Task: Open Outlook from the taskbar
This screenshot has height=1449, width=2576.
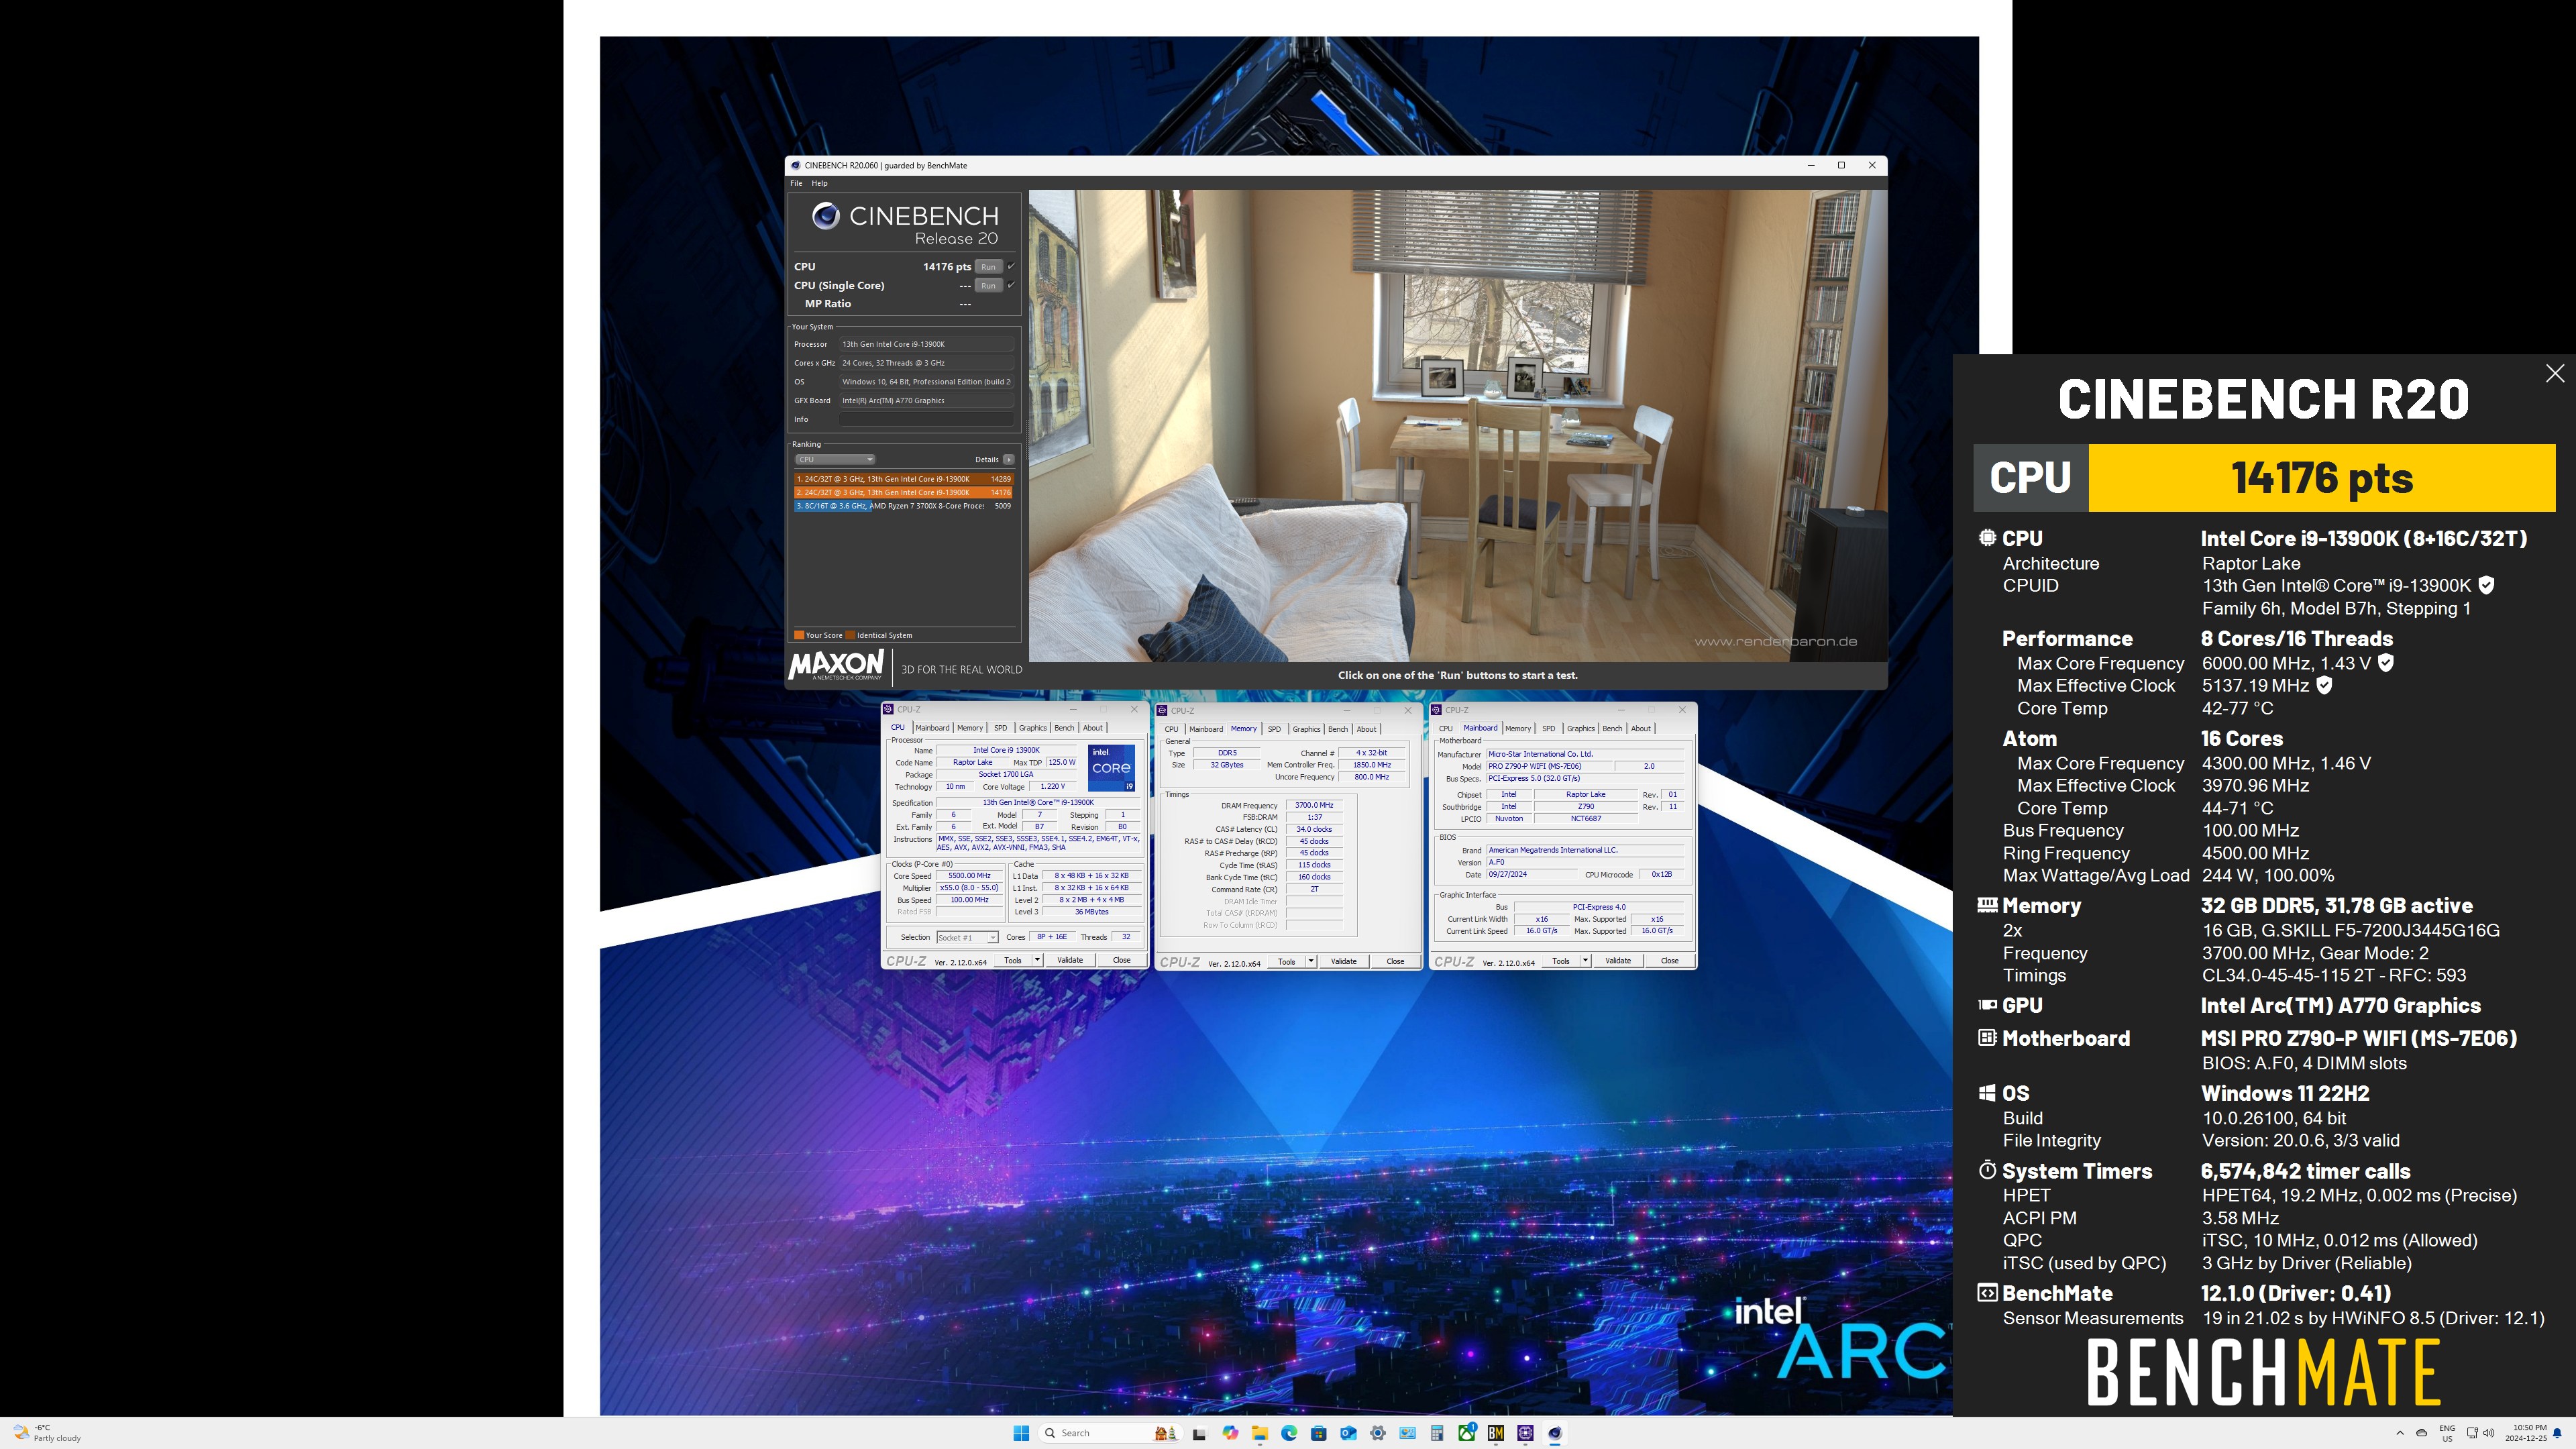Action: (1349, 1433)
